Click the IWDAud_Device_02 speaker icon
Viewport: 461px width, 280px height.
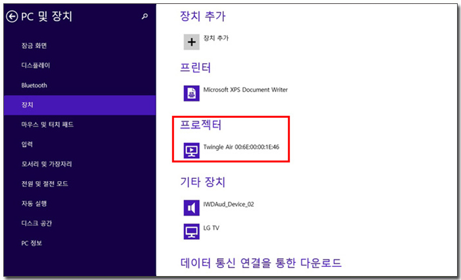point(192,208)
